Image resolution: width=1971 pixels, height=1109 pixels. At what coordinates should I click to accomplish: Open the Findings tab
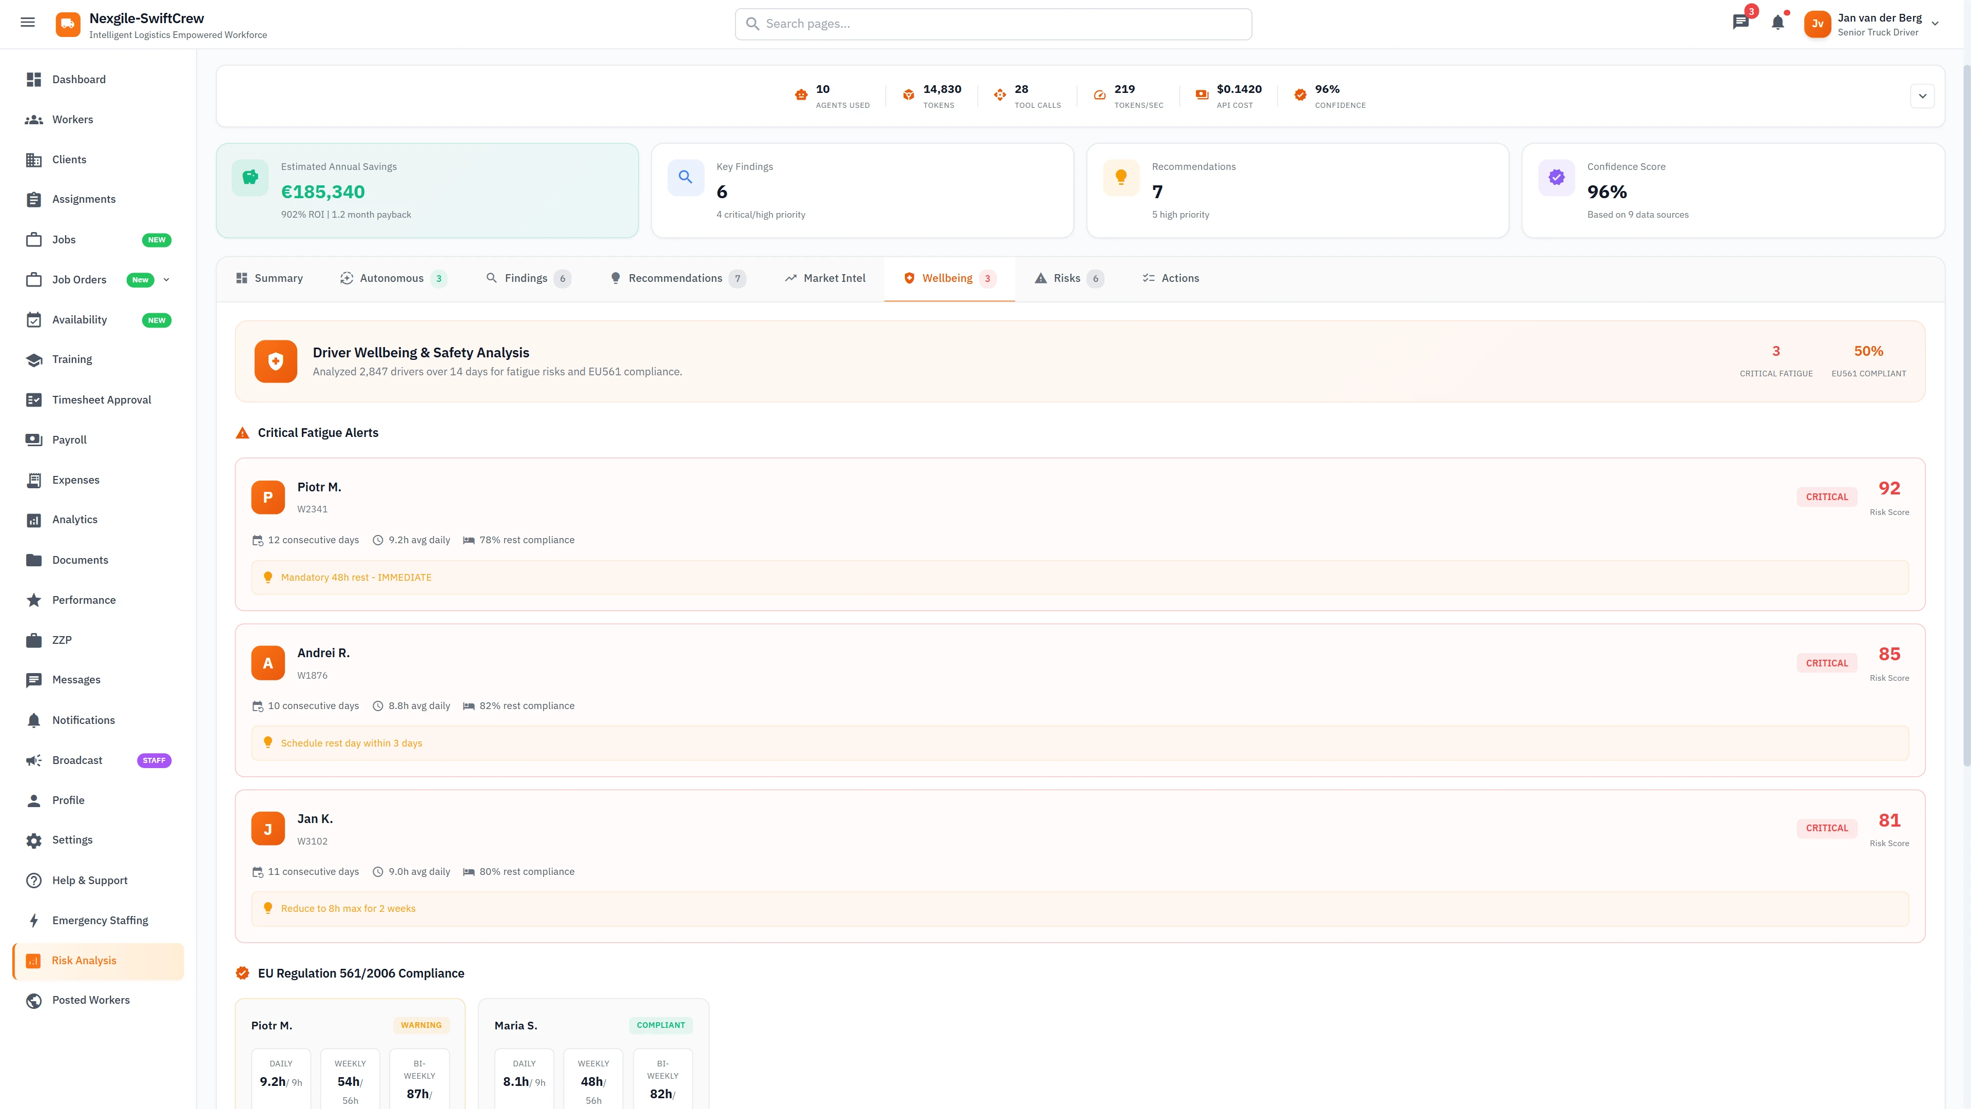[x=527, y=279]
